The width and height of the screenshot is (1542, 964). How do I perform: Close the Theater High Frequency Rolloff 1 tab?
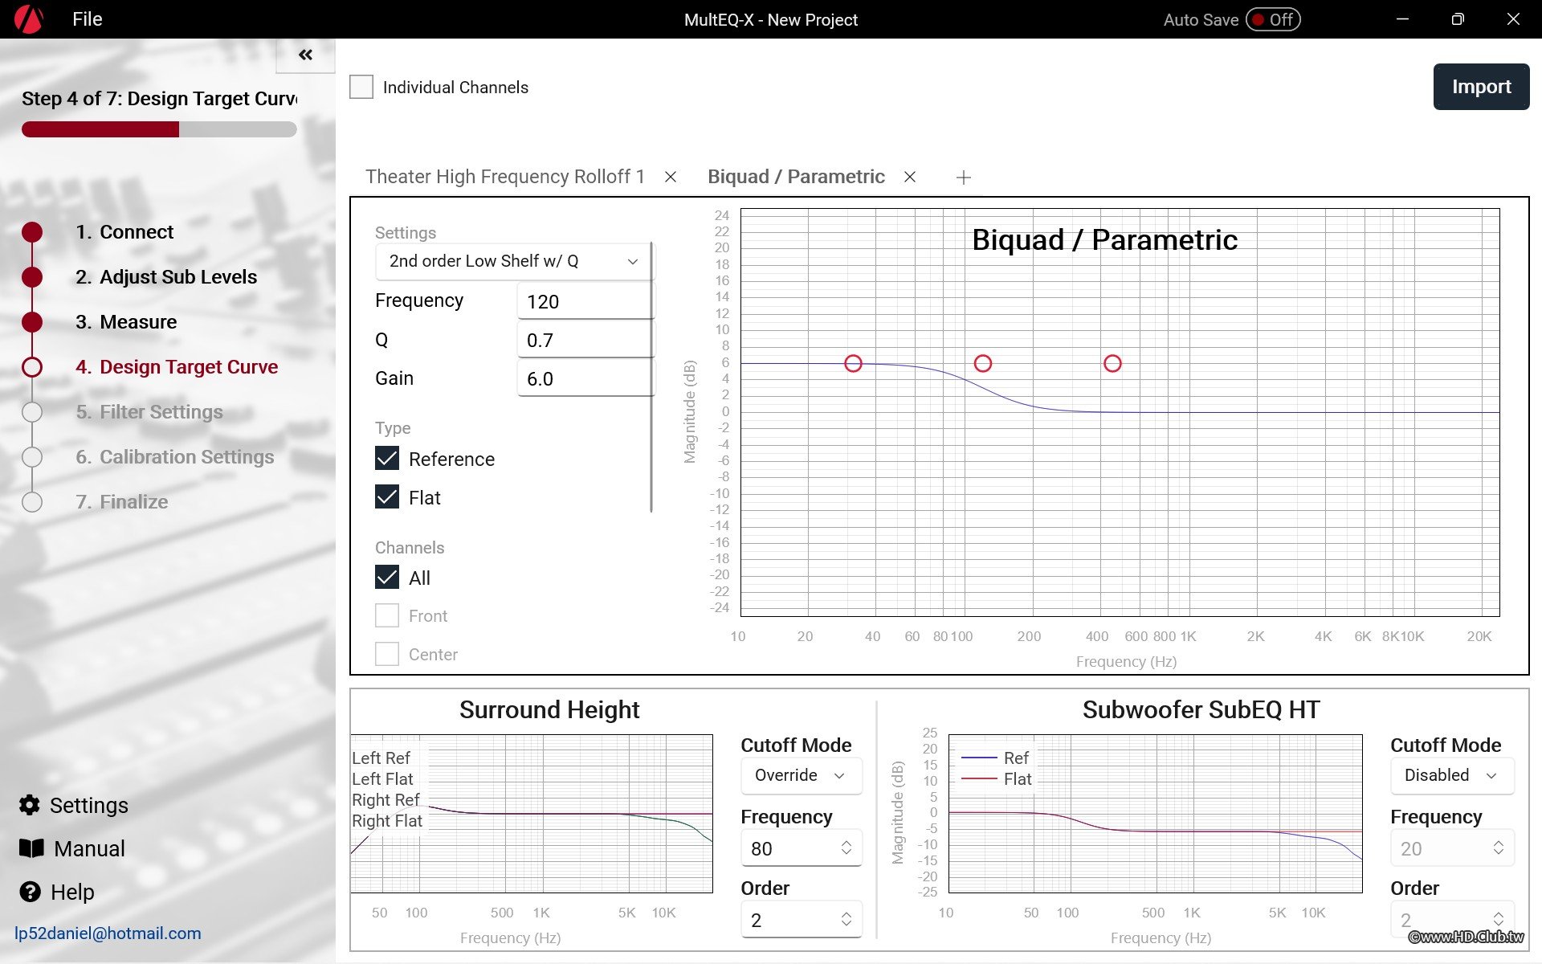point(671,177)
